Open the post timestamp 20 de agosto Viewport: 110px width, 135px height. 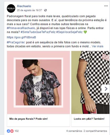pos(29,10)
